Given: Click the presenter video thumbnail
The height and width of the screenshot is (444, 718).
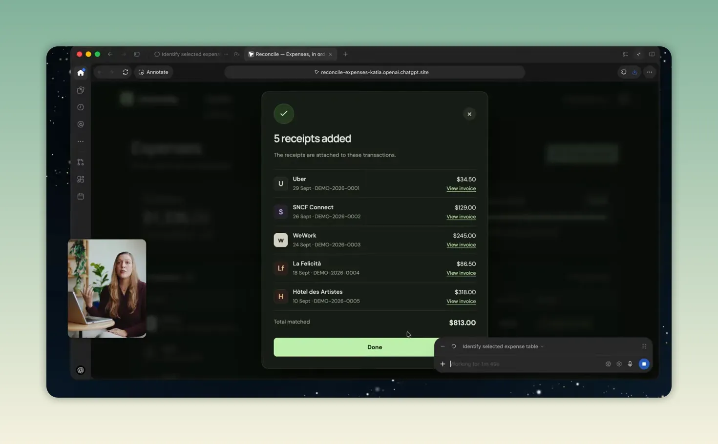Looking at the screenshot, I should click(x=107, y=288).
